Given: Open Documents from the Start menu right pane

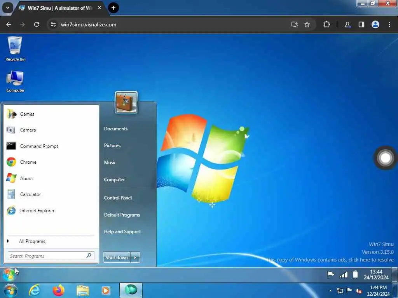Looking at the screenshot, I should [116, 129].
